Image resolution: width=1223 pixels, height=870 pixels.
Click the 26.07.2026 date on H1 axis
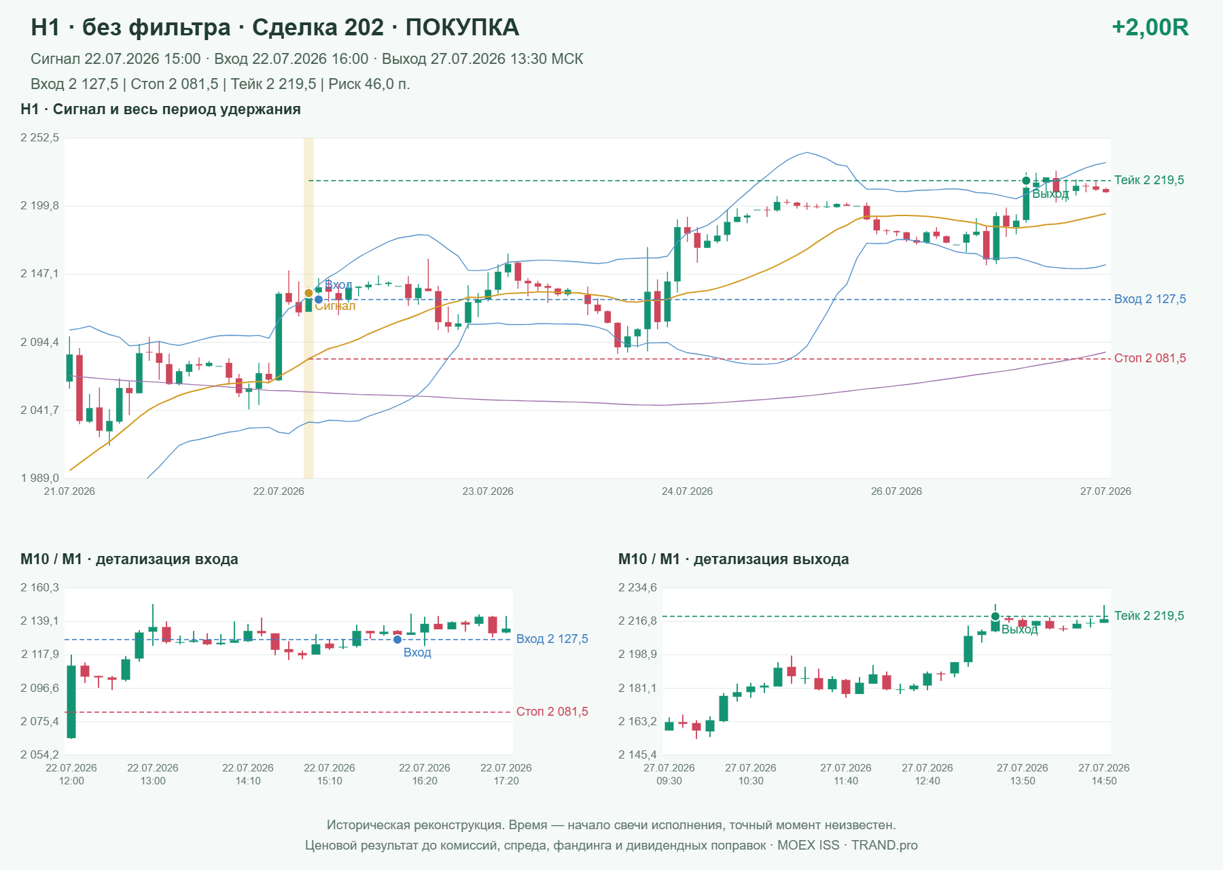(x=896, y=491)
